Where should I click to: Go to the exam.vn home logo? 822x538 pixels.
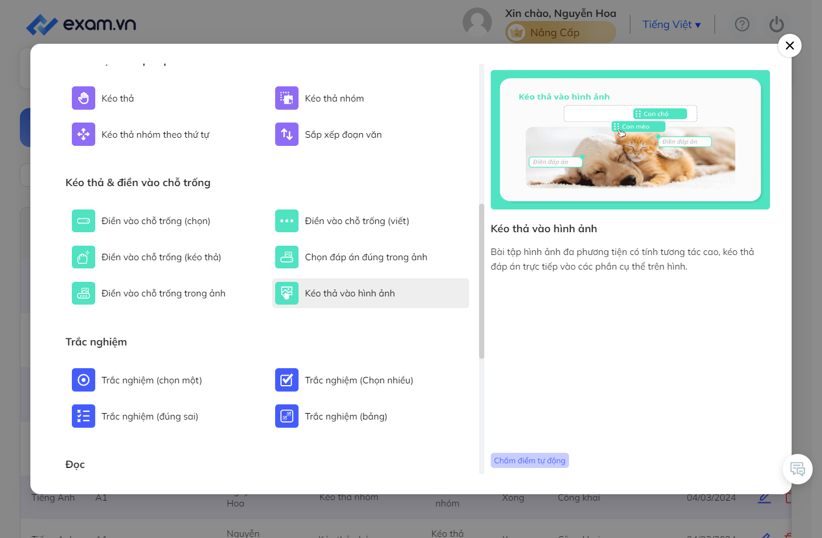(81, 25)
